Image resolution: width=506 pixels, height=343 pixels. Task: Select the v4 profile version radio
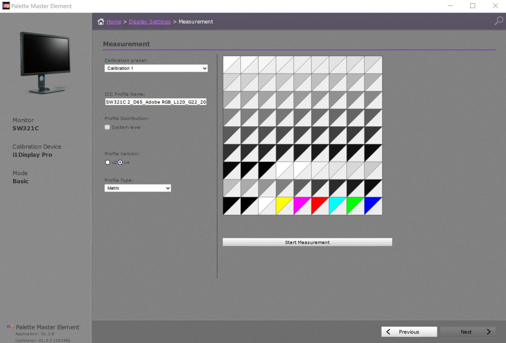(120, 162)
